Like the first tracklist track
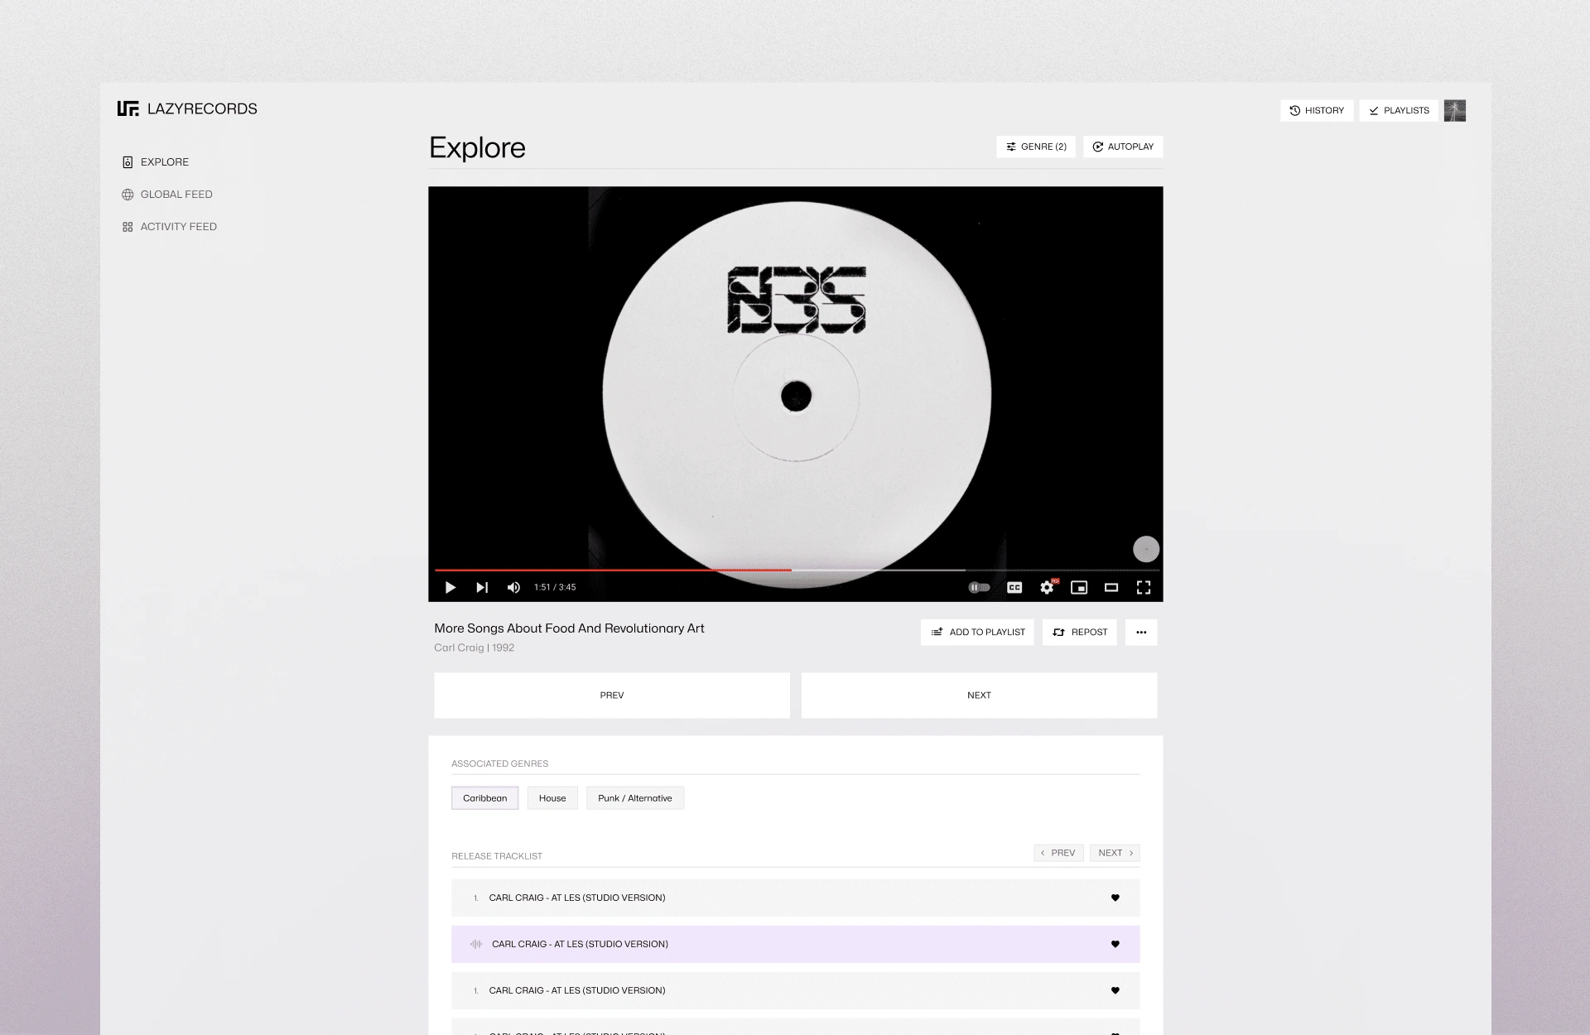The height and width of the screenshot is (1035, 1590). tap(1115, 898)
